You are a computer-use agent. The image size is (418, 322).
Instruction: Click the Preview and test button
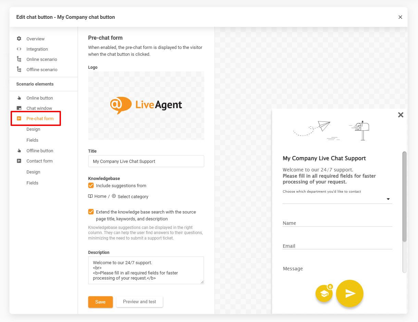click(x=139, y=301)
